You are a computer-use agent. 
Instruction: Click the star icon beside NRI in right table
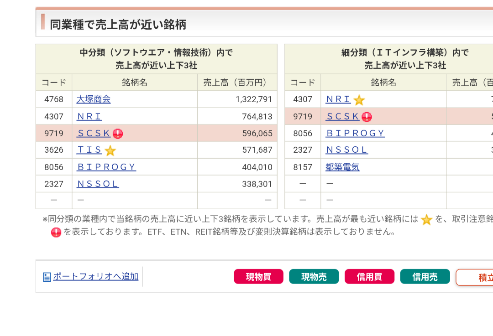pyautogui.click(x=358, y=98)
